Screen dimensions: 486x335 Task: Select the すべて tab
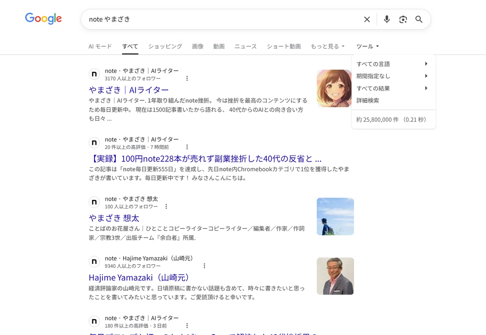(130, 47)
